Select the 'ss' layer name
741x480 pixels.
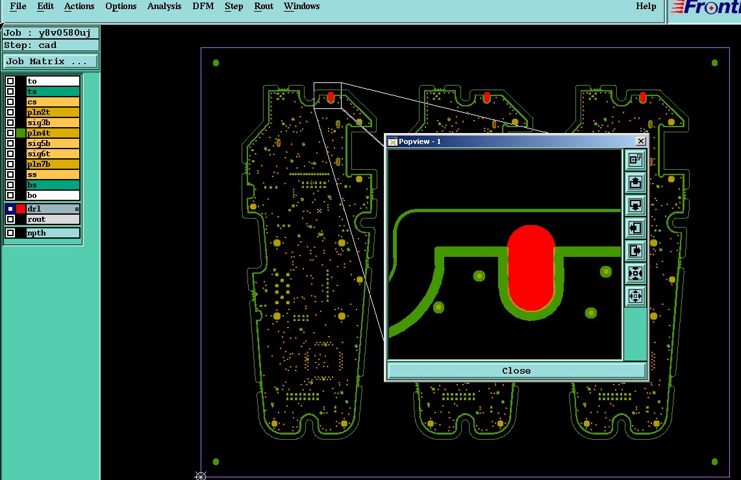click(x=53, y=174)
